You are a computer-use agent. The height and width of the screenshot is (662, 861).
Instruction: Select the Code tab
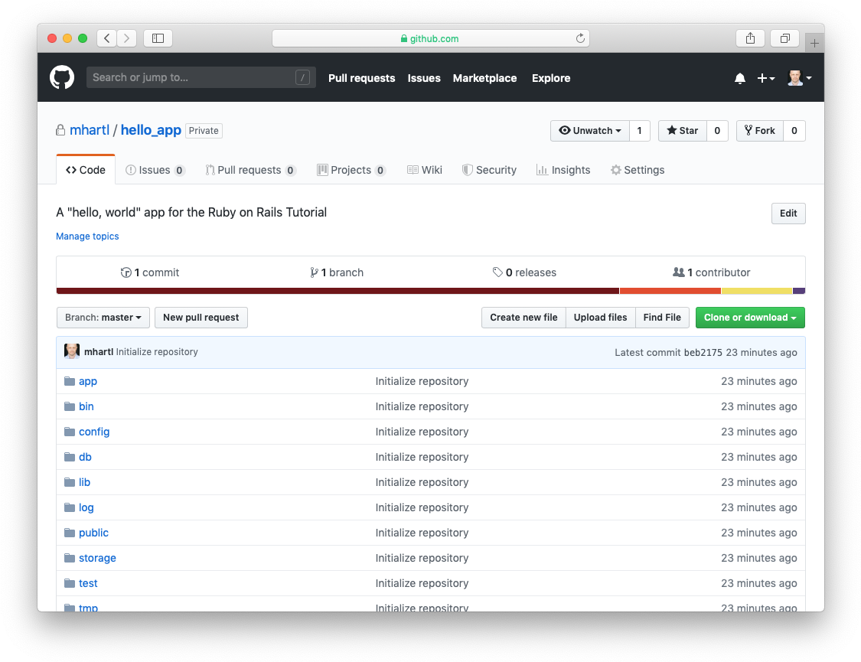[x=86, y=170]
